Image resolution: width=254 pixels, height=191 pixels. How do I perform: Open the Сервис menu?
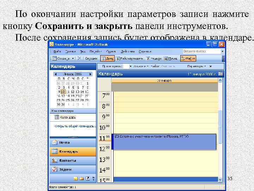[111, 52]
